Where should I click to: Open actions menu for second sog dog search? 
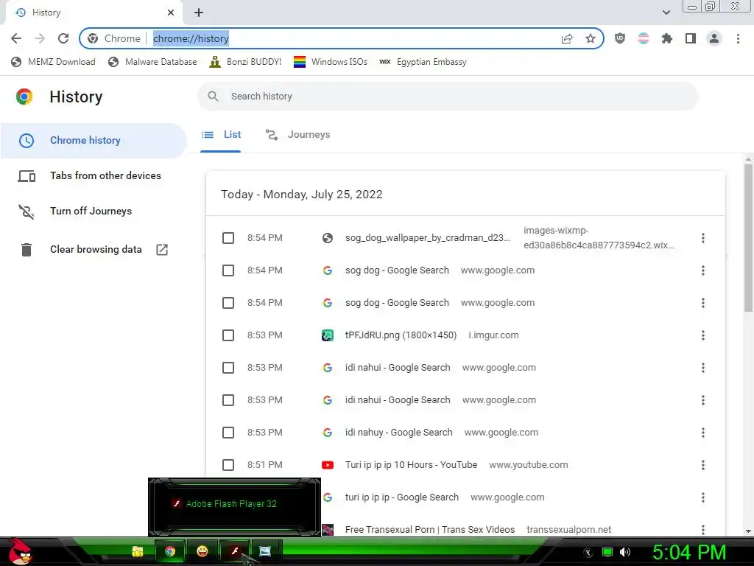coord(703,303)
